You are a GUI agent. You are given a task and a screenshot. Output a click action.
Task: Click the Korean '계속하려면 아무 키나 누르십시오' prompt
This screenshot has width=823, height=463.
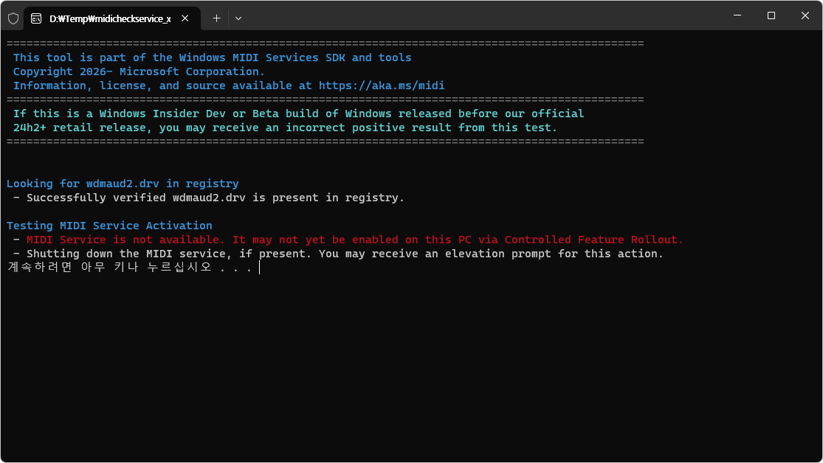click(x=130, y=268)
